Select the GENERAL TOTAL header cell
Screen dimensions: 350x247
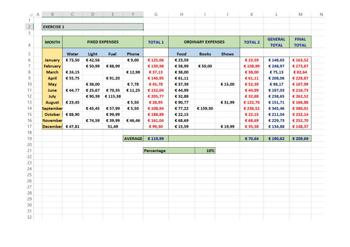[276, 42]
